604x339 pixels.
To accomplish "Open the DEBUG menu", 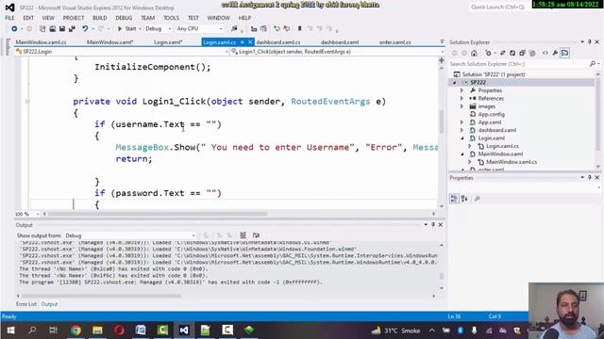I will [124, 18].
